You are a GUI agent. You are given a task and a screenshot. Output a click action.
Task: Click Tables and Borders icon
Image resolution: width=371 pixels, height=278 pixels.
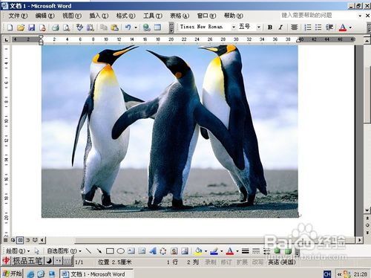157,28
